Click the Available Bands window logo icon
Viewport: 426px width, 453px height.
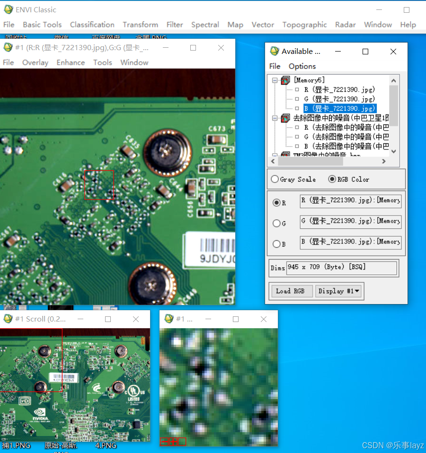click(x=274, y=51)
